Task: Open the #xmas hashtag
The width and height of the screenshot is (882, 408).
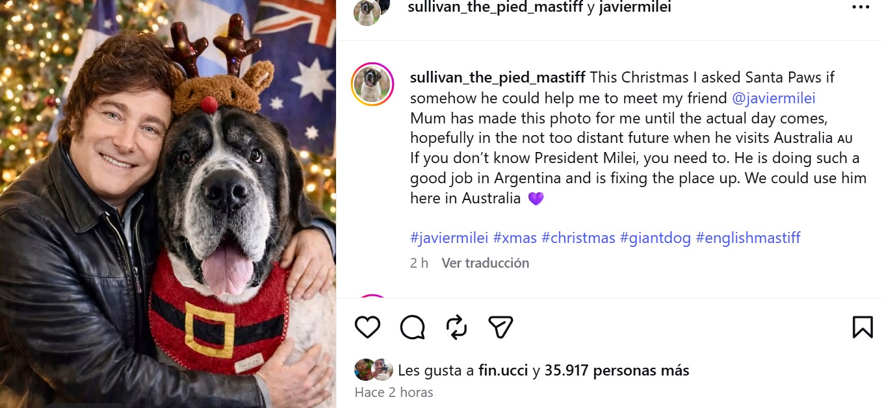Action: click(x=515, y=238)
